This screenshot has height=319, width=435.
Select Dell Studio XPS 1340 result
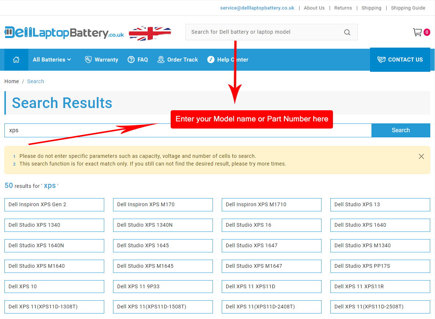point(54,225)
